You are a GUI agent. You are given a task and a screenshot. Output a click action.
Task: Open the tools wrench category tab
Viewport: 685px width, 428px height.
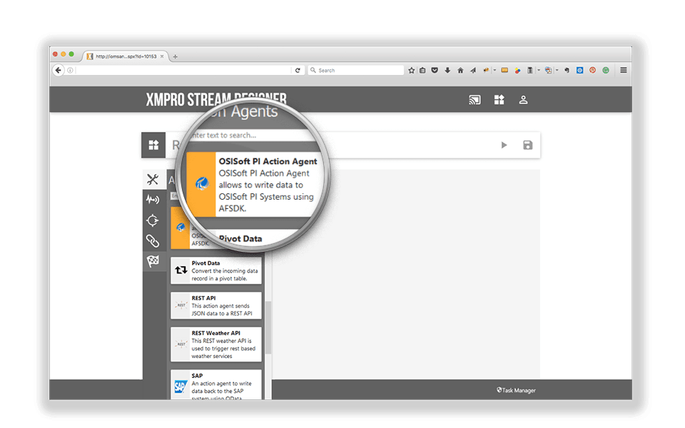point(153,179)
